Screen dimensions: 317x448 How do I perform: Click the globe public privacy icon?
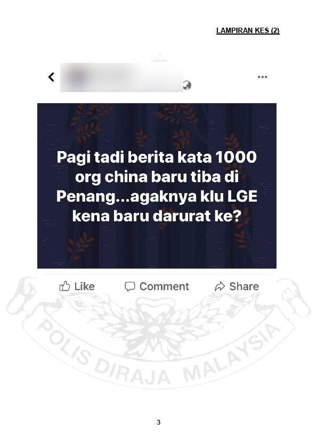[187, 85]
